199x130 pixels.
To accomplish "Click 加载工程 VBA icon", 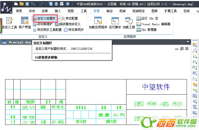I will tap(129, 23).
